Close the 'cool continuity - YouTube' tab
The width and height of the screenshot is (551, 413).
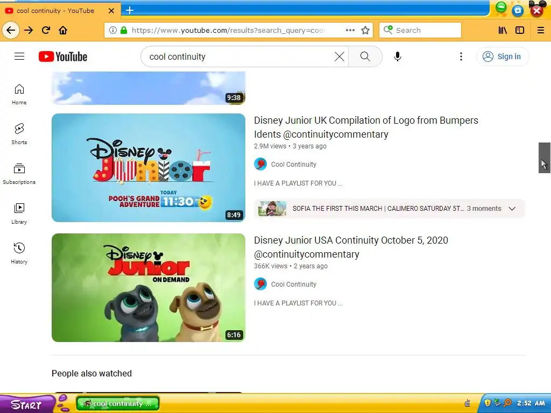pyautogui.click(x=111, y=11)
